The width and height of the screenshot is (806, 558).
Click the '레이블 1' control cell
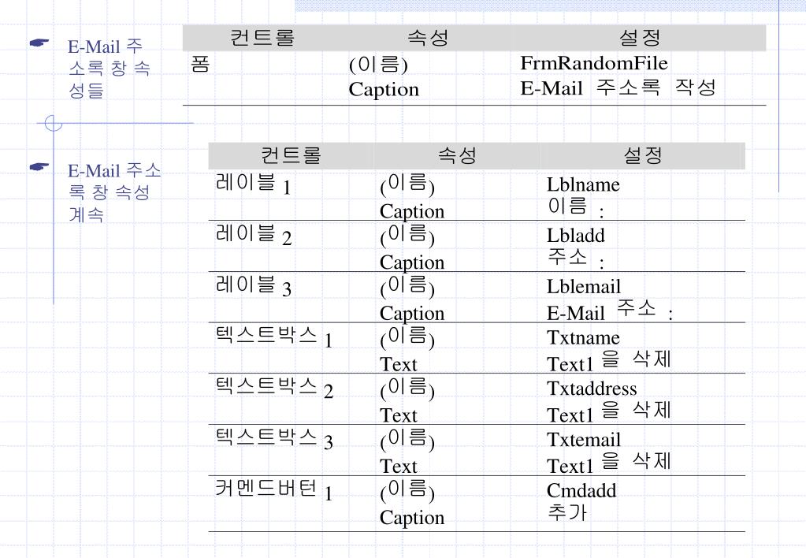tap(253, 186)
